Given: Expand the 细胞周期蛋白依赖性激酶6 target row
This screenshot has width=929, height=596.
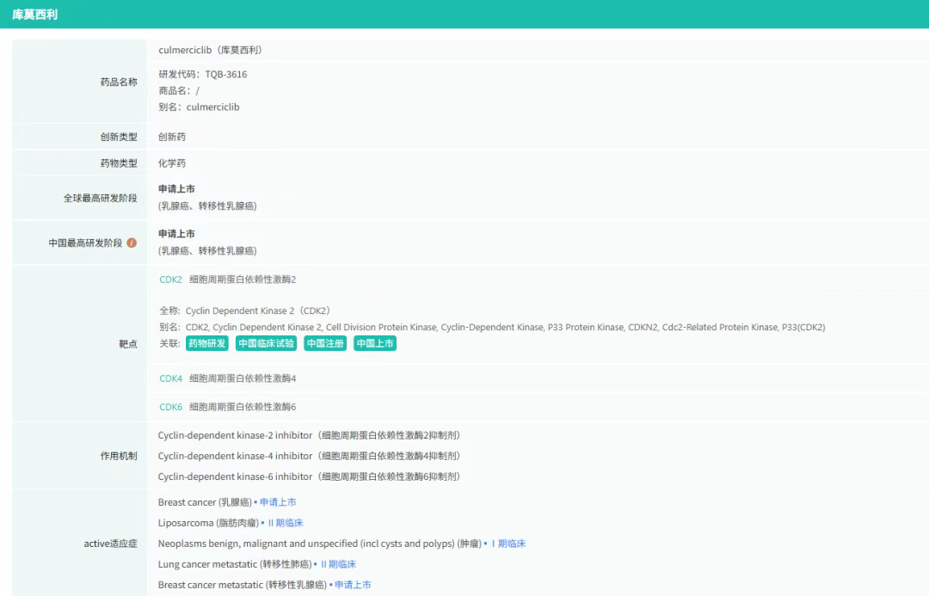Looking at the screenshot, I should click(x=243, y=407).
